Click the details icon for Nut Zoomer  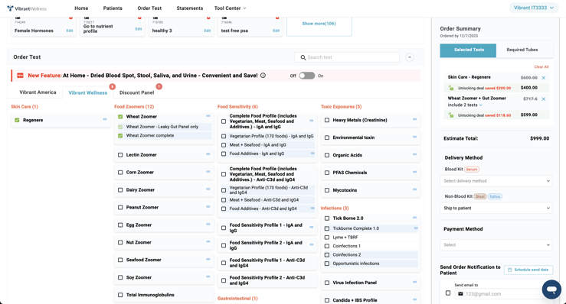click(x=208, y=241)
